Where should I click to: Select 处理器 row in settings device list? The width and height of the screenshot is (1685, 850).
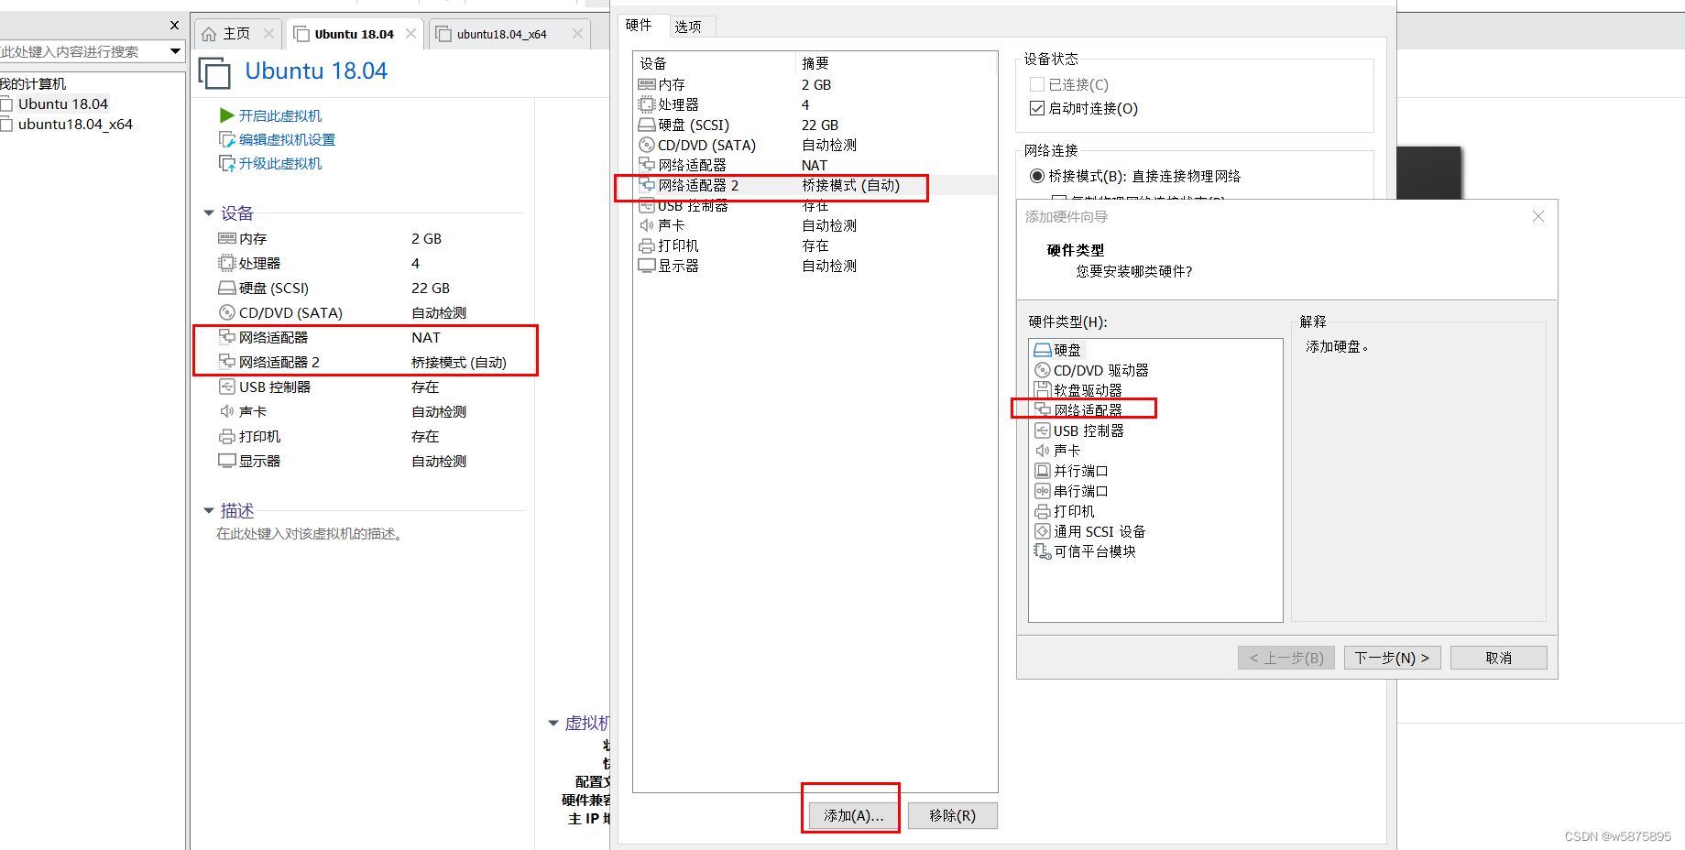815,104
